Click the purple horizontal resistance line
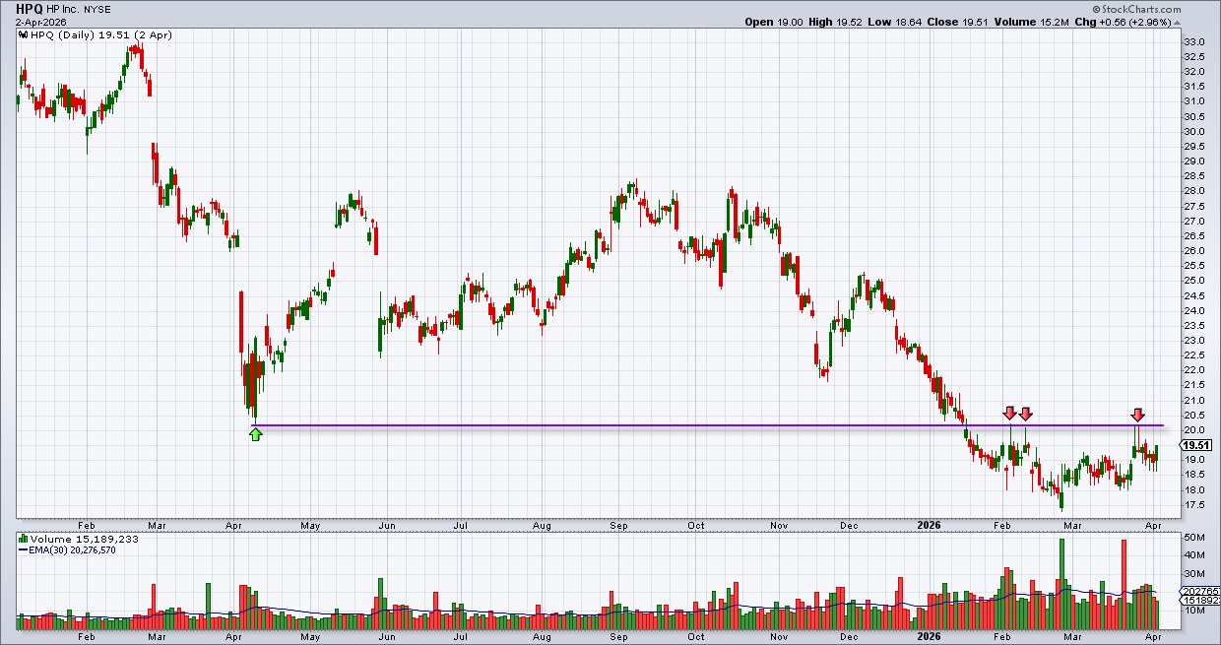Screen dimensions: 1221x645 [709, 425]
